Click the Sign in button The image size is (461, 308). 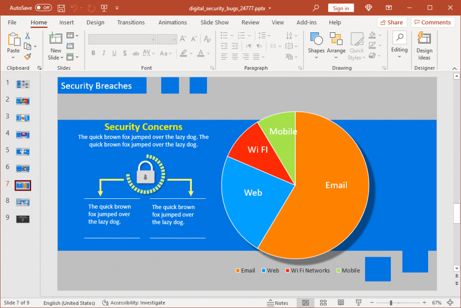tap(341, 8)
